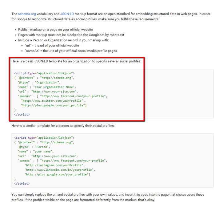
Task: Click the '"Your Organization Name"' code line
Action: (x=47, y=87)
